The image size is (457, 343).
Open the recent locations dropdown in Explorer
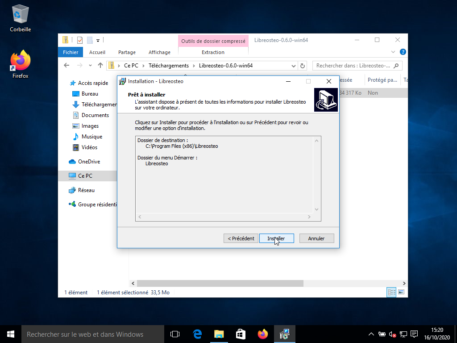coord(90,66)
